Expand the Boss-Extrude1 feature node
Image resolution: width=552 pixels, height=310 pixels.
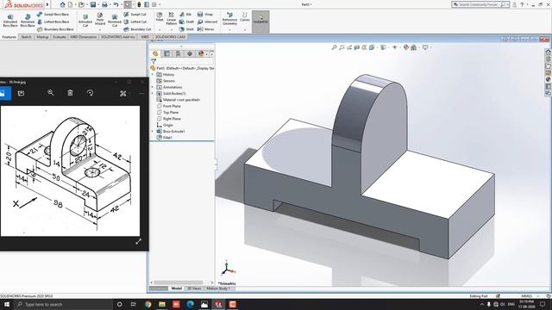pos(153,131)
